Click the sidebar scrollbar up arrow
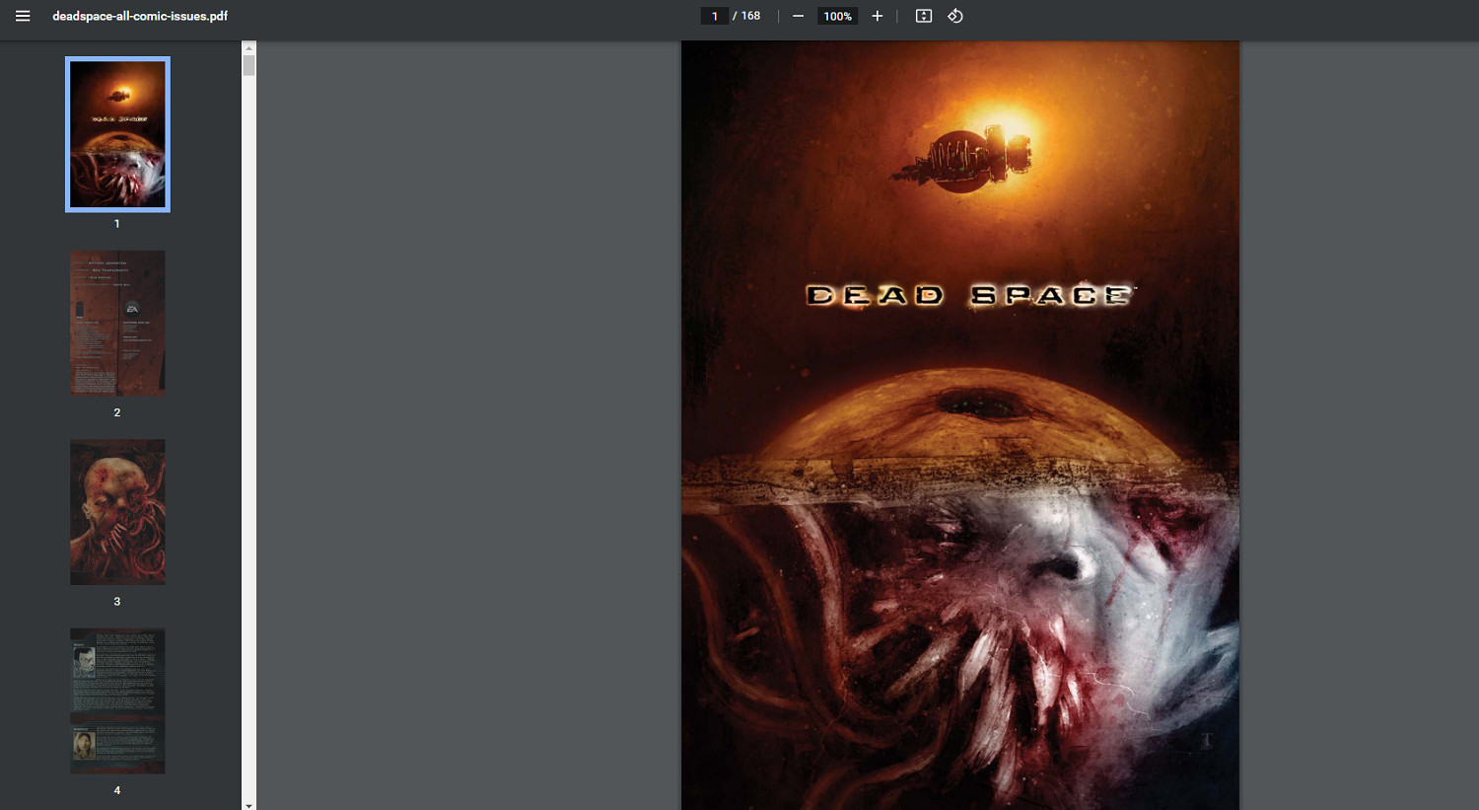 click(x=248, y=47)
